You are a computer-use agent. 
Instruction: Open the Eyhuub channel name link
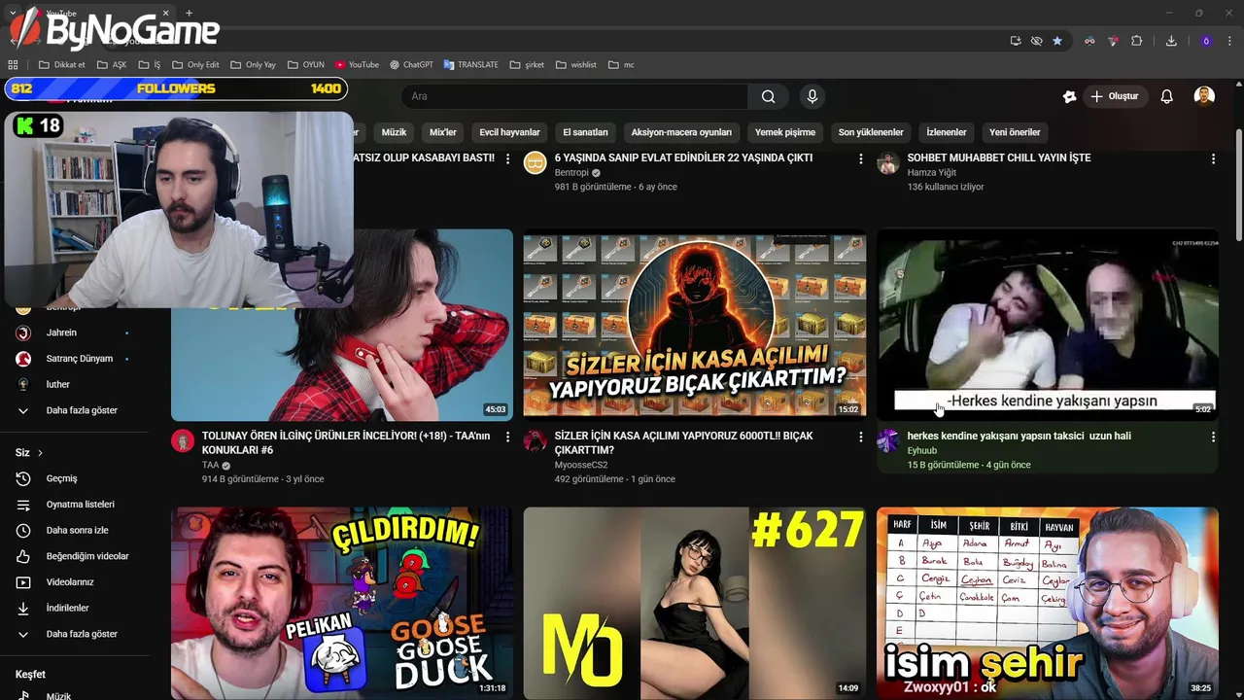922,451
